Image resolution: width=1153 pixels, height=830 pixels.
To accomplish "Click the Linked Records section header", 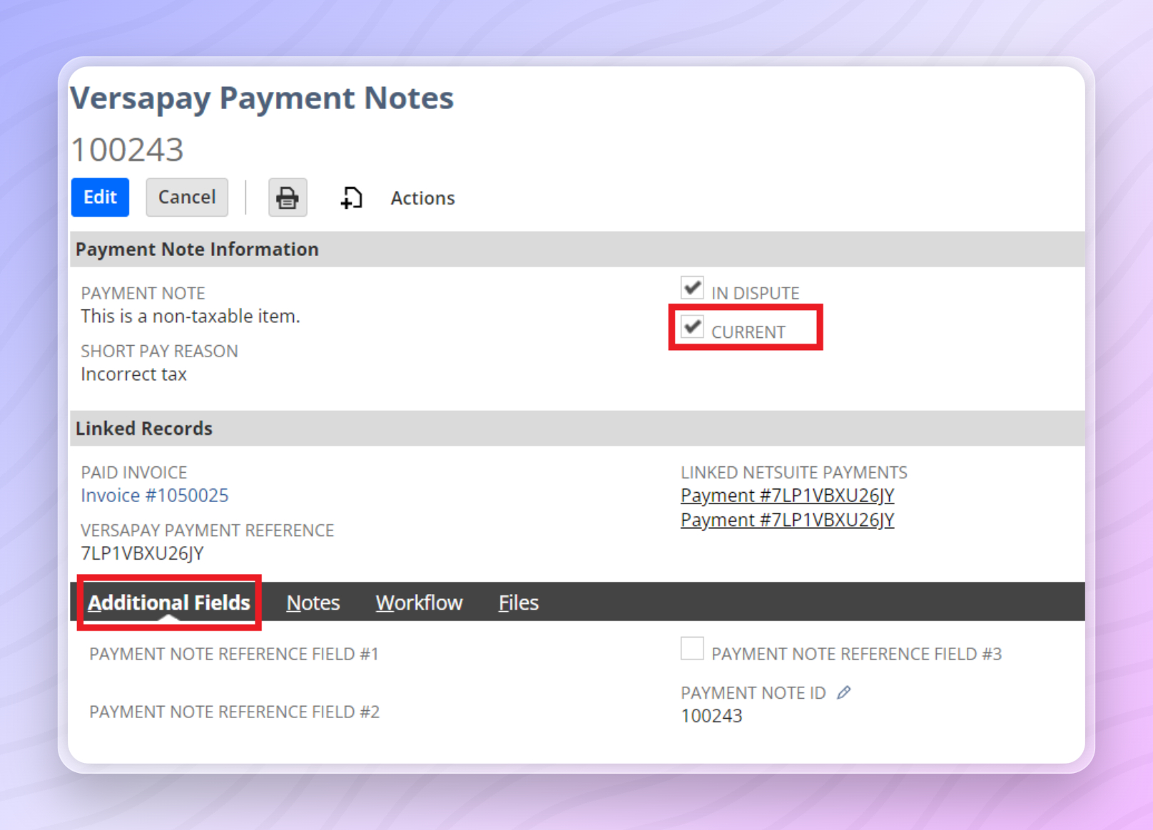I will point(577,429).
